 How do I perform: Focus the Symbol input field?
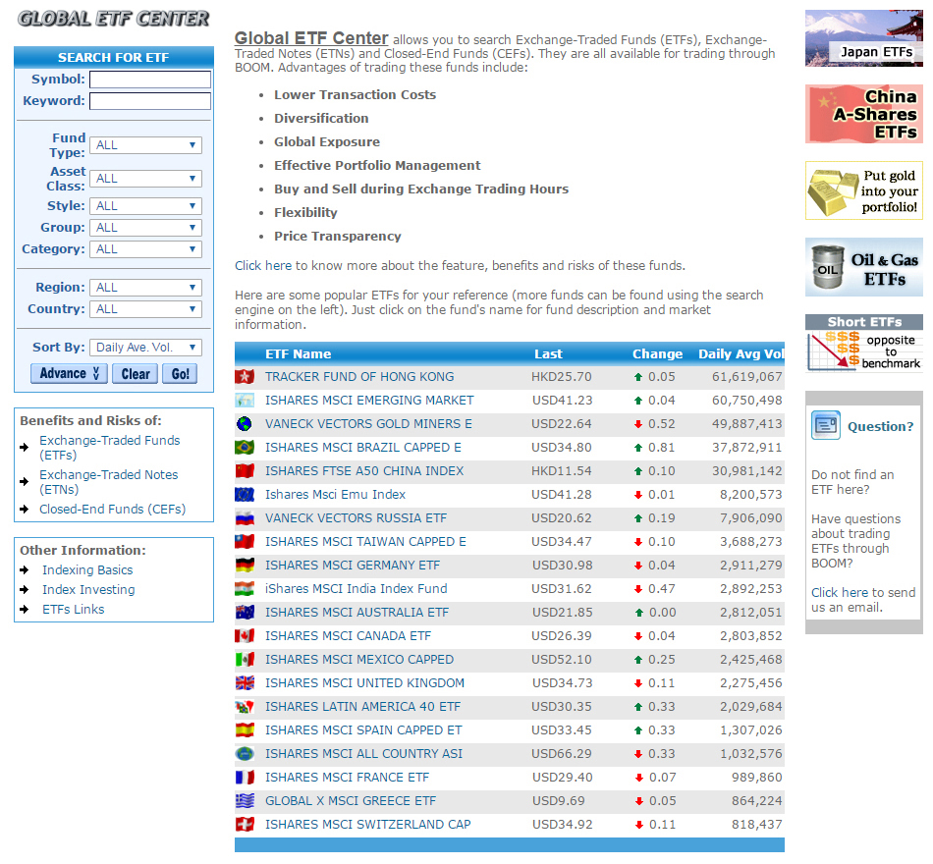pos(150,80)
